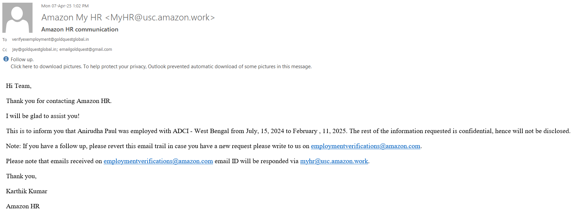This screenshot has width=572, height=214.
Task: Open the myhr@usc.amazon.work email link
Action: pyautogui.click(x=334, y=161)
